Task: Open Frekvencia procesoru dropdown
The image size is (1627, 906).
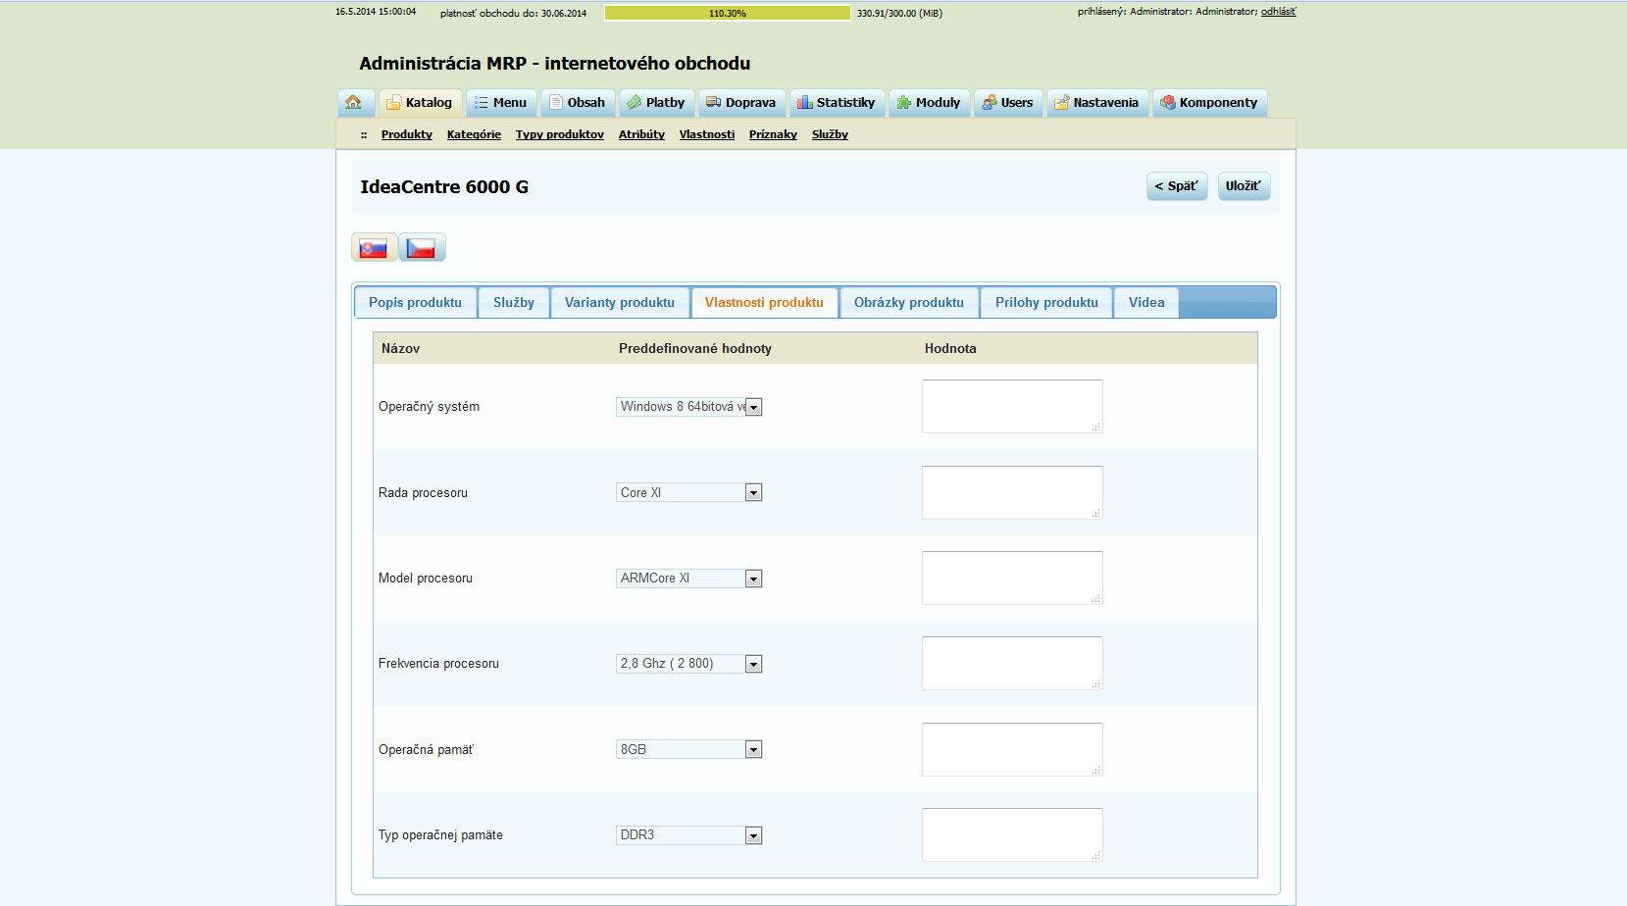Action: [688, 664]
